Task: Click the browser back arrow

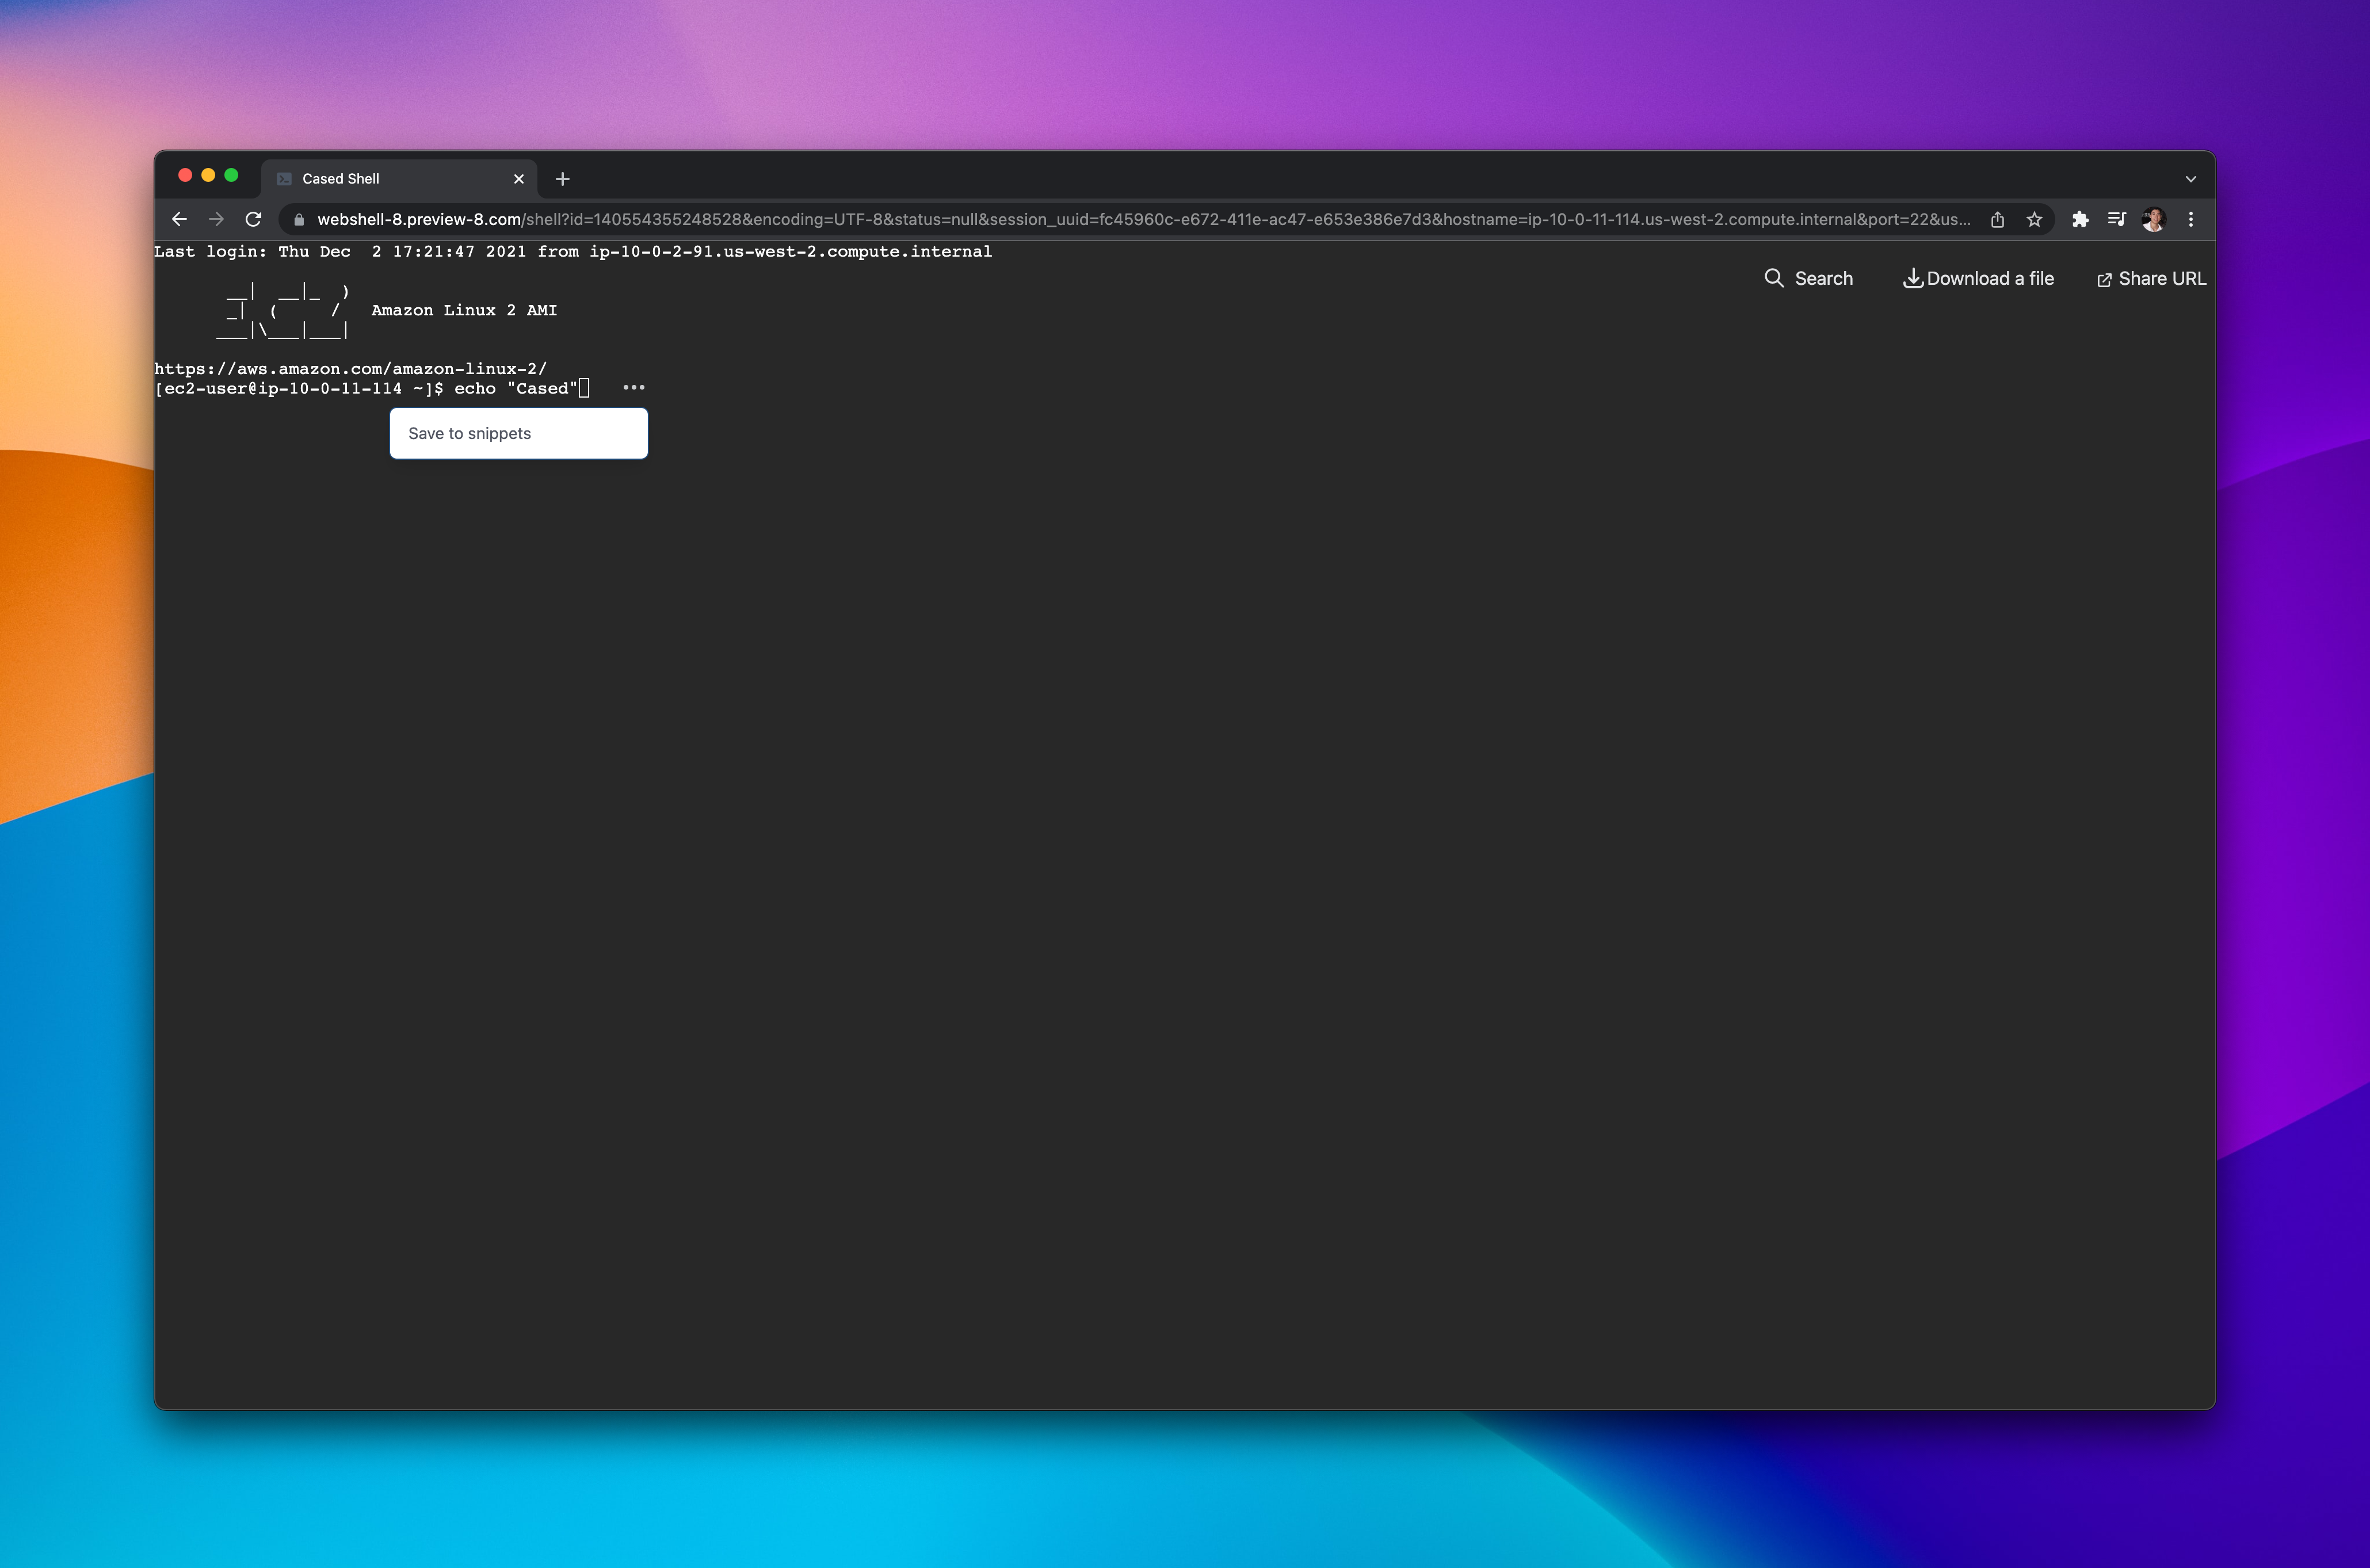Action: point(179,219)
